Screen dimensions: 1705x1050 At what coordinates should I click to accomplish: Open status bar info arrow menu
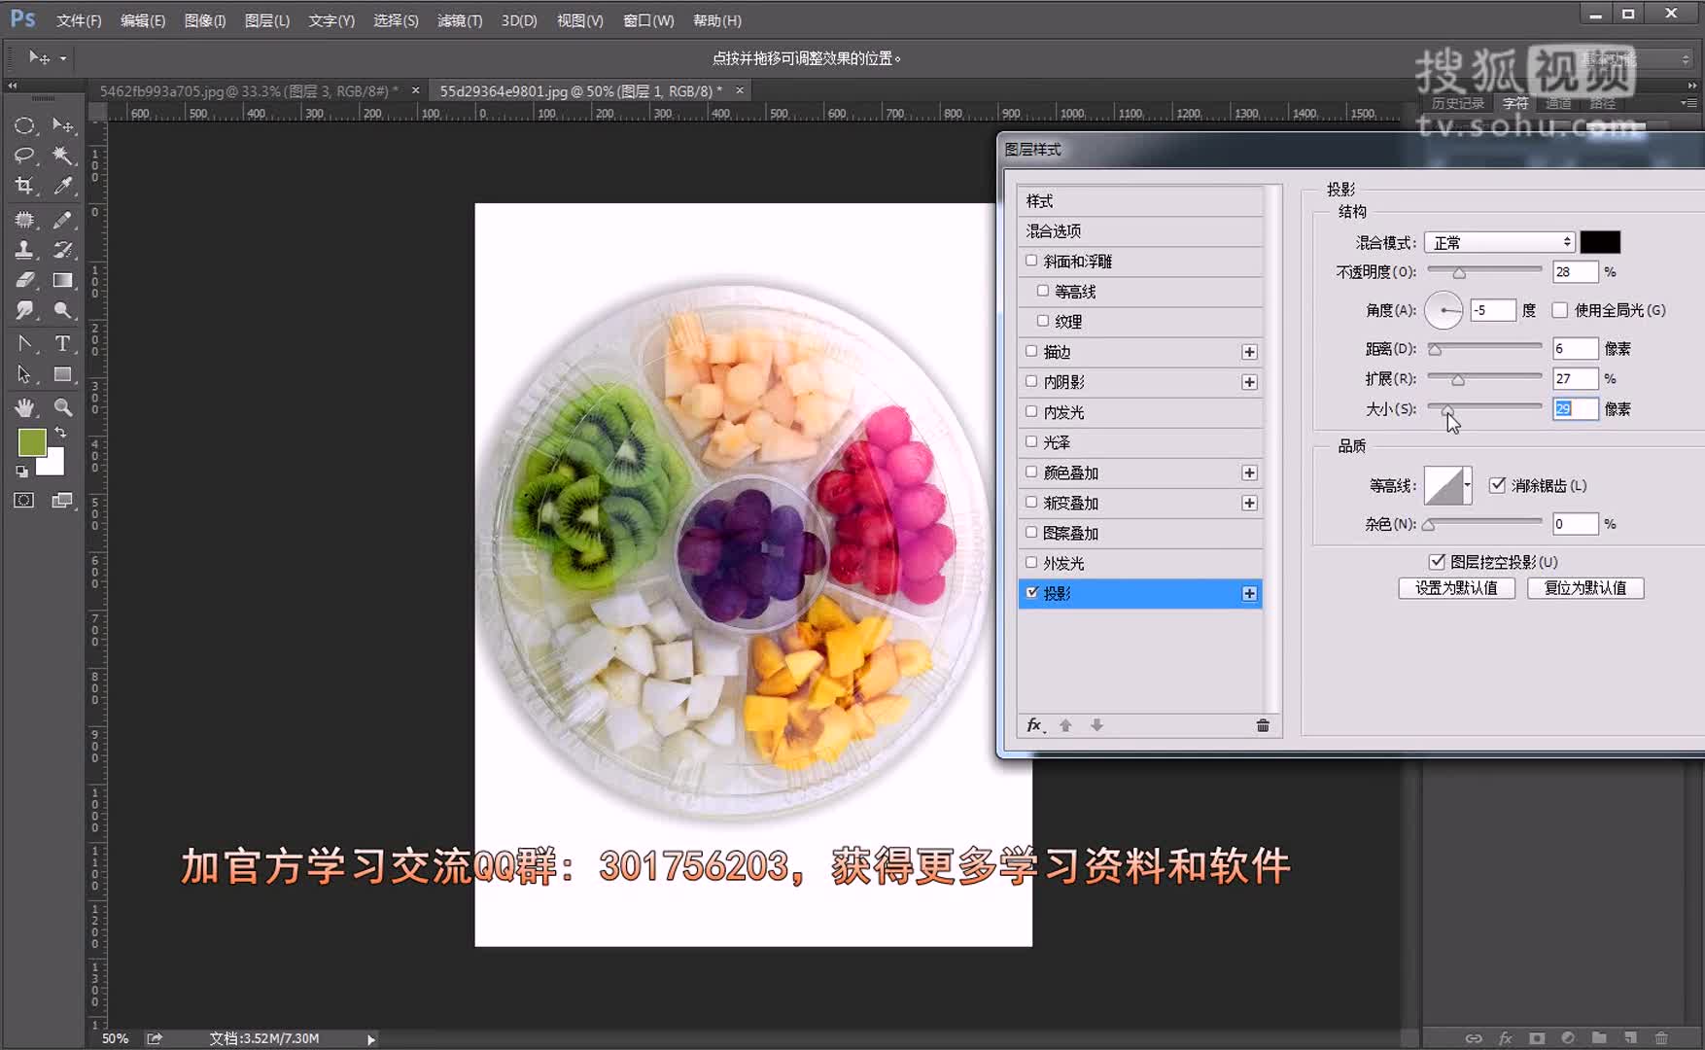(x=371, y=1039)
